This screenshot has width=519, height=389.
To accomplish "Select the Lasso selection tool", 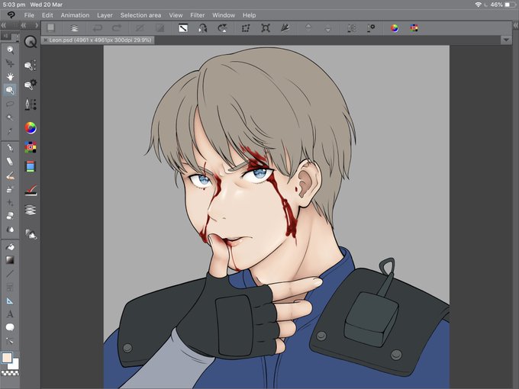I will tap(10, 104).
